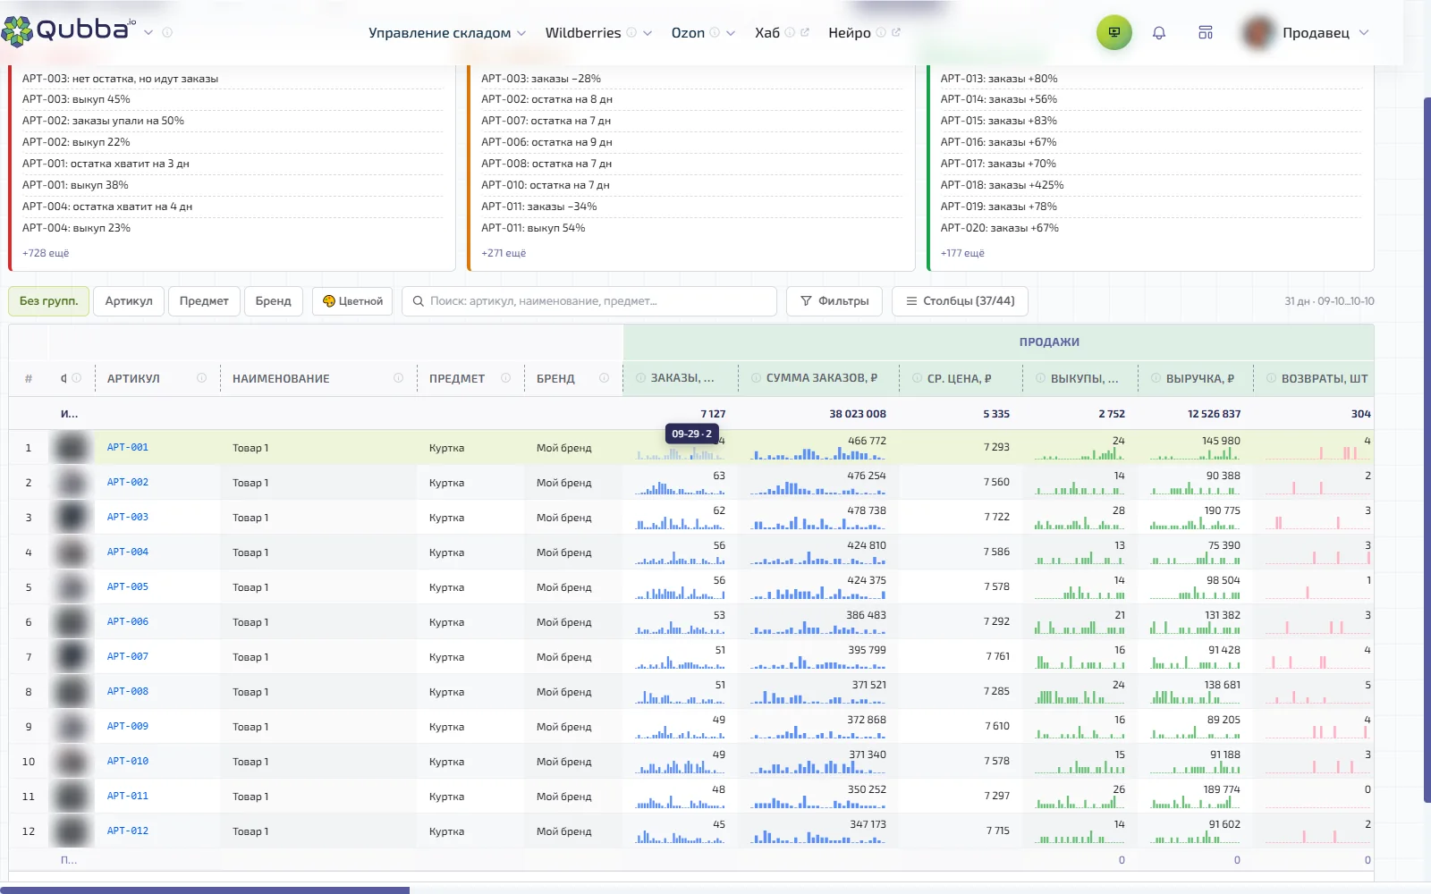Click the horizontal scrollbar at bottom
This screenshot has width=1431, height=894.
205,890
